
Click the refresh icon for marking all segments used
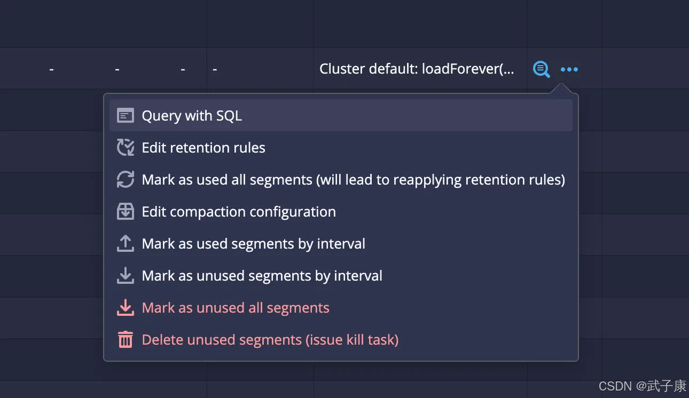[126, 180]
